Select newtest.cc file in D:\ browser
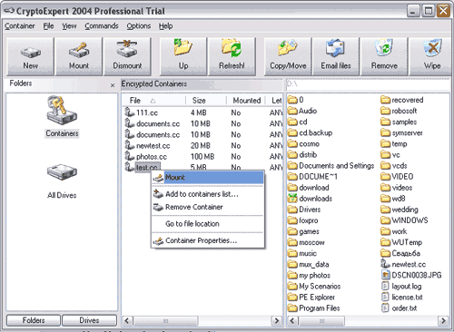The height and width of the screenshot is (332, 454). (x=403, y=264)
